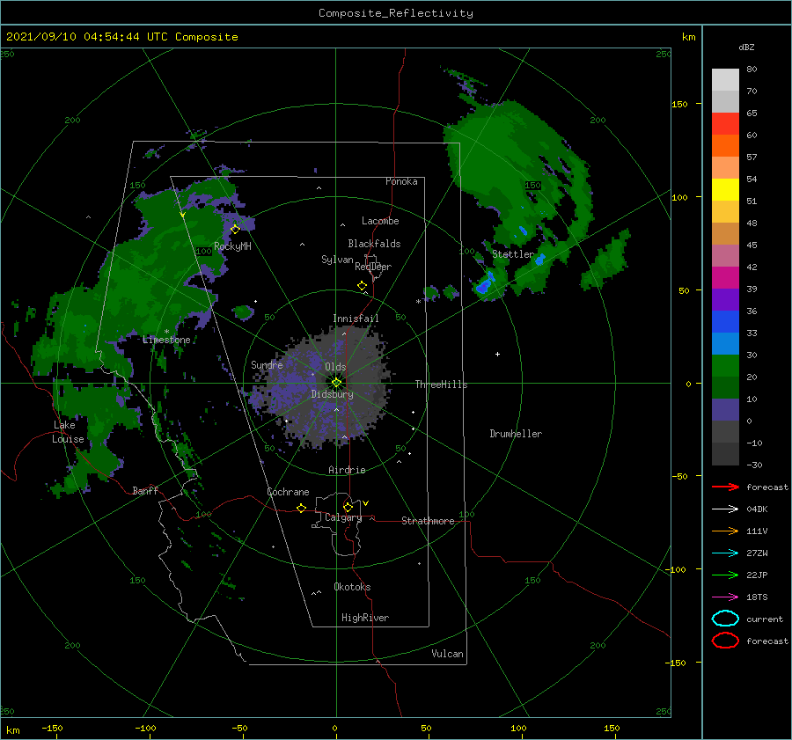Viewport: 792px width, 740px height.
Task: Pick the magenta 39-42 dBZ swatch
Action: point(725,278)
